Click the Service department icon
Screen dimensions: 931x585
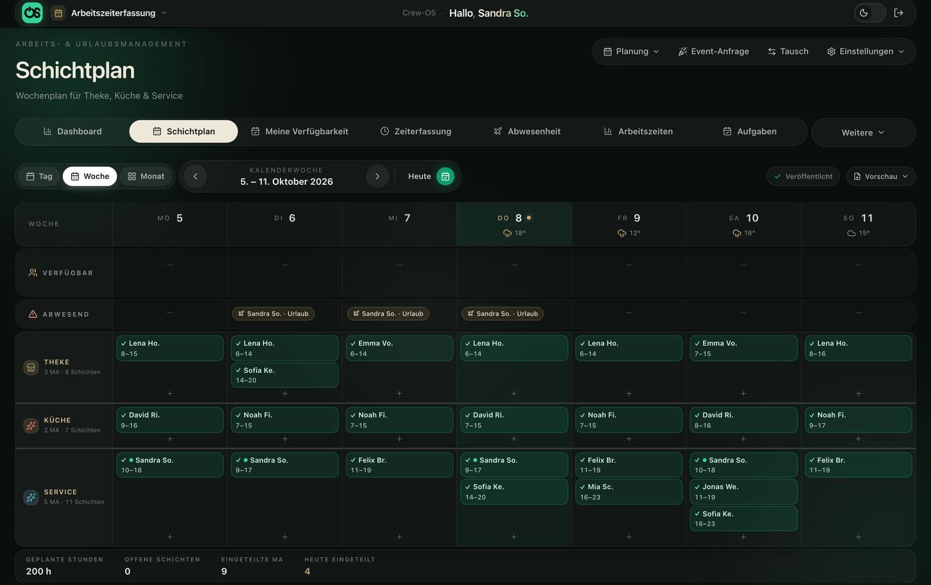[x=31, y=497]
